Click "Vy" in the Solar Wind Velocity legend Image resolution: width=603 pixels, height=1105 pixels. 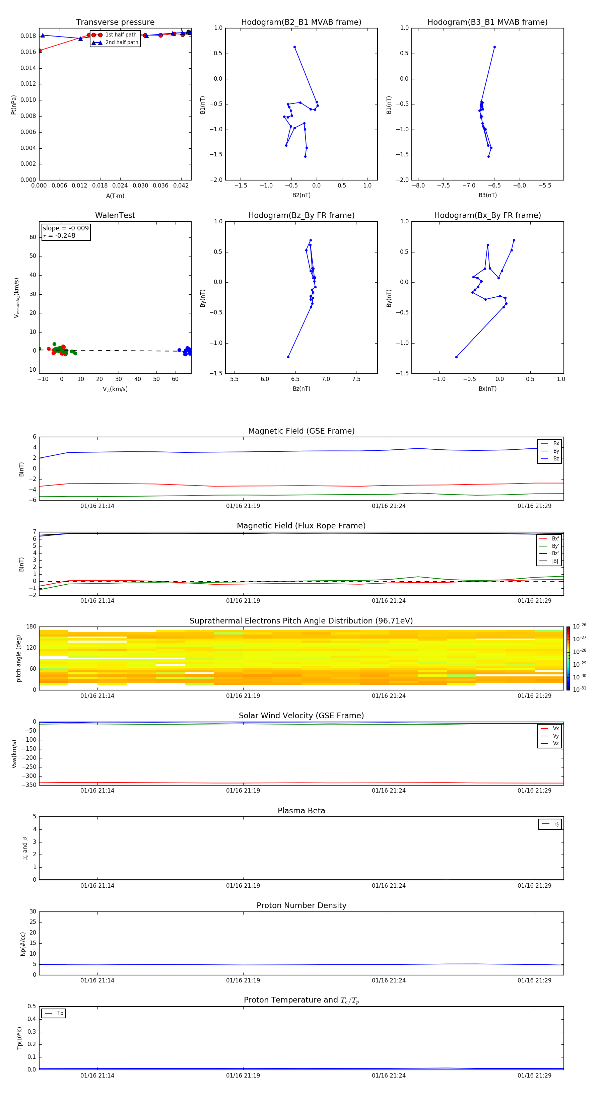pyautogui.click(x=556, y=736)
